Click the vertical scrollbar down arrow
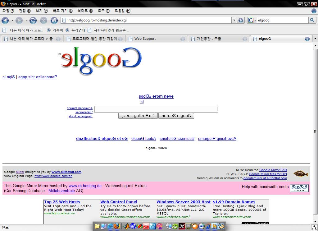Image resolution: width=318 pixels, height=231 pixels. coord(315,221)
